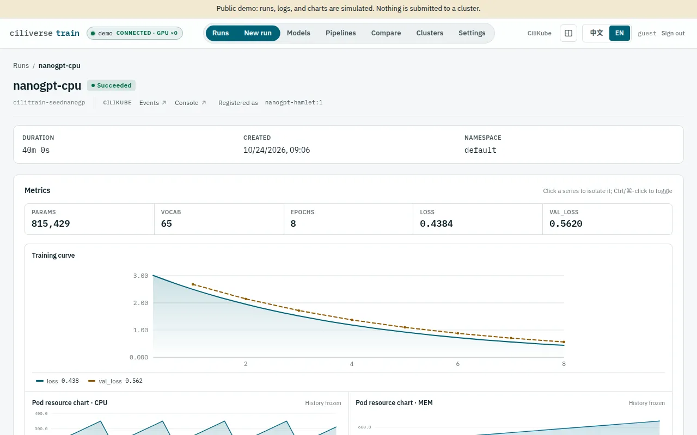Open the Compare tab
Viewport: 697px width, 435px height.
pyautogui.click(x=386, y=33)
